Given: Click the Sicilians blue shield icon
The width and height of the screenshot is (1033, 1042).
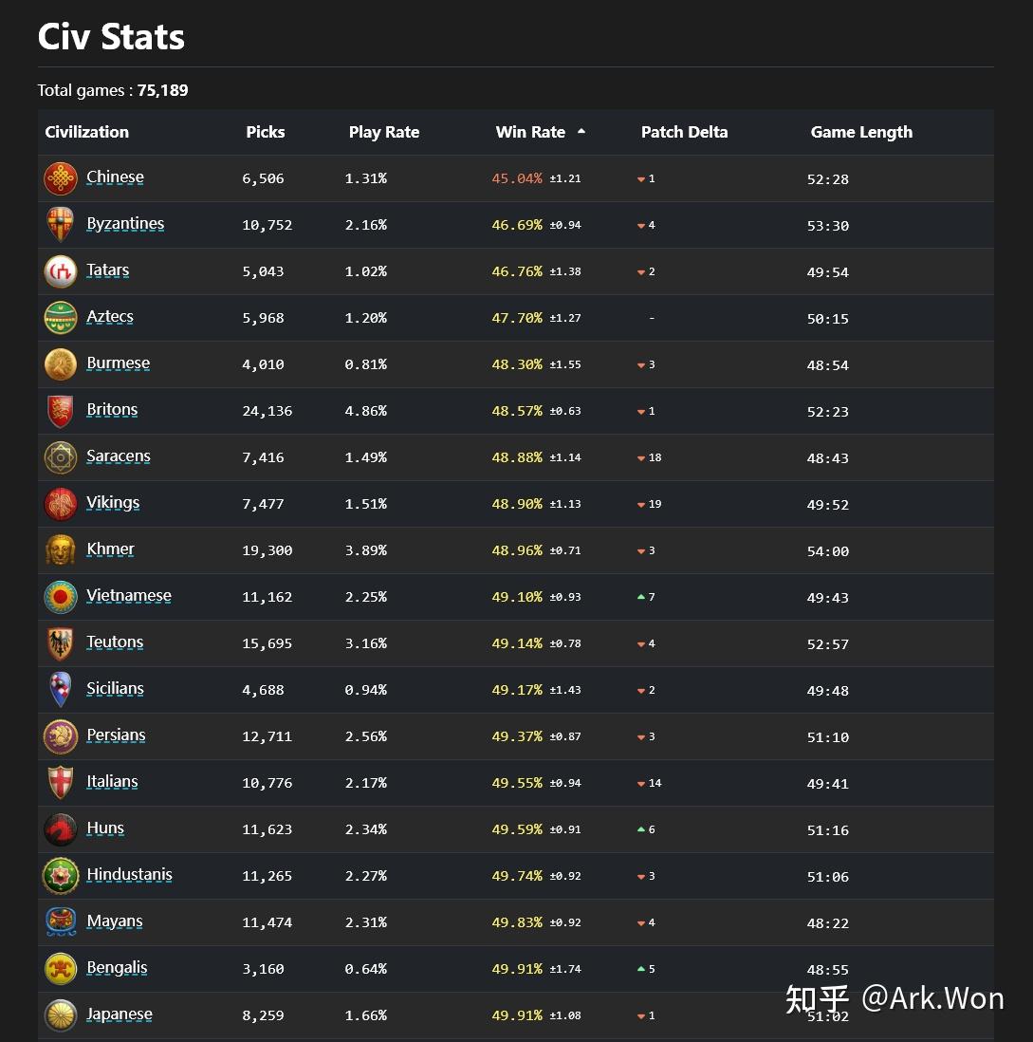Looking at the screenshot, I should tap(61, 691).
